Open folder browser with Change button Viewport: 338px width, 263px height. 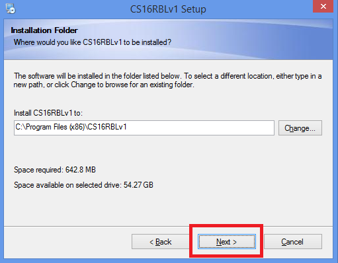300,128
